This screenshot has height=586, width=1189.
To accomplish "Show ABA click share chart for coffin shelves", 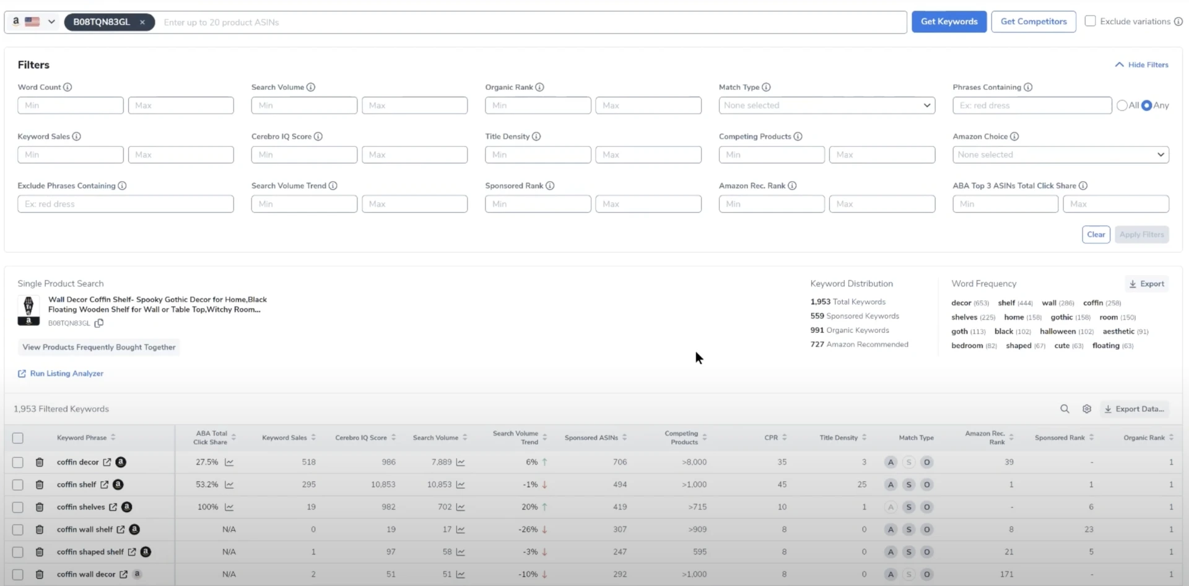I will click(x=229, y=507).
